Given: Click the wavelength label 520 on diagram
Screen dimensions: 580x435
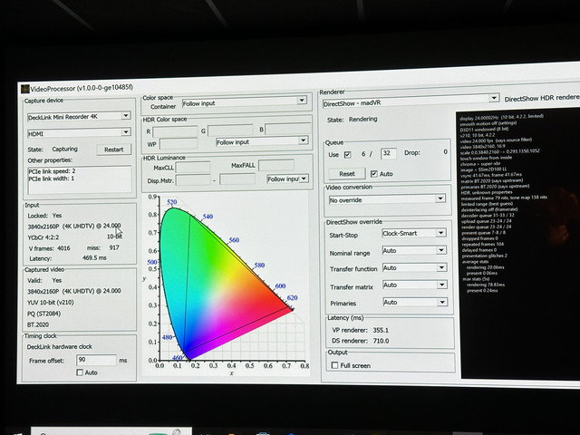Looking at the screenshot, I should (x=172, y=202).
